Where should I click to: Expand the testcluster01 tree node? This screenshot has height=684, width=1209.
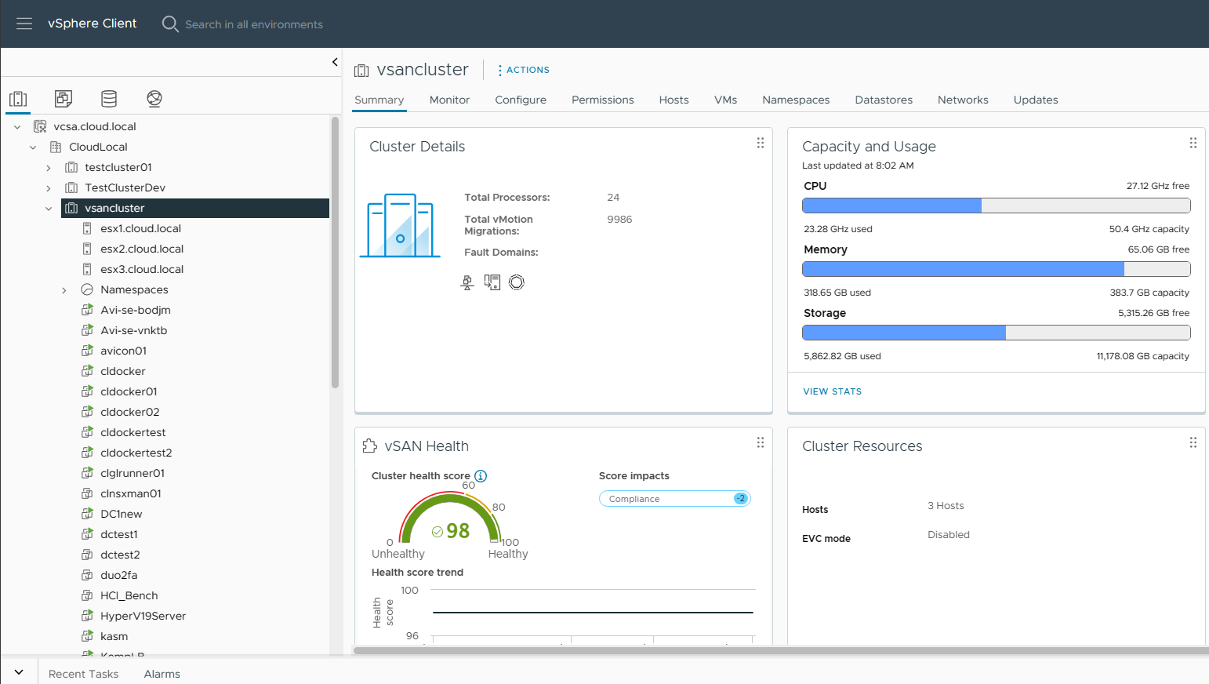tap(49, 168)
